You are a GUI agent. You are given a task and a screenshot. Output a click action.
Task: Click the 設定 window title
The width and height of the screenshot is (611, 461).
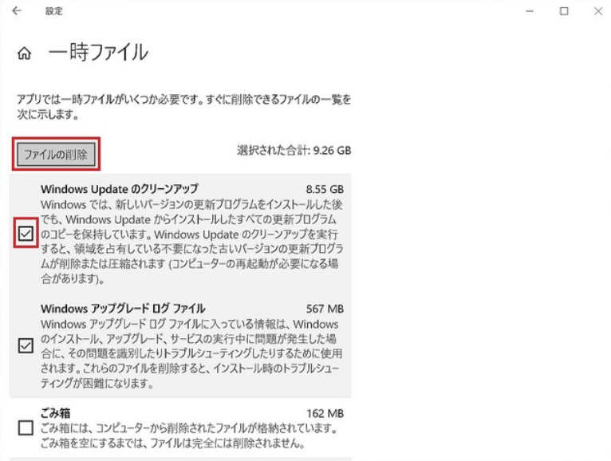tap(53, 11)
